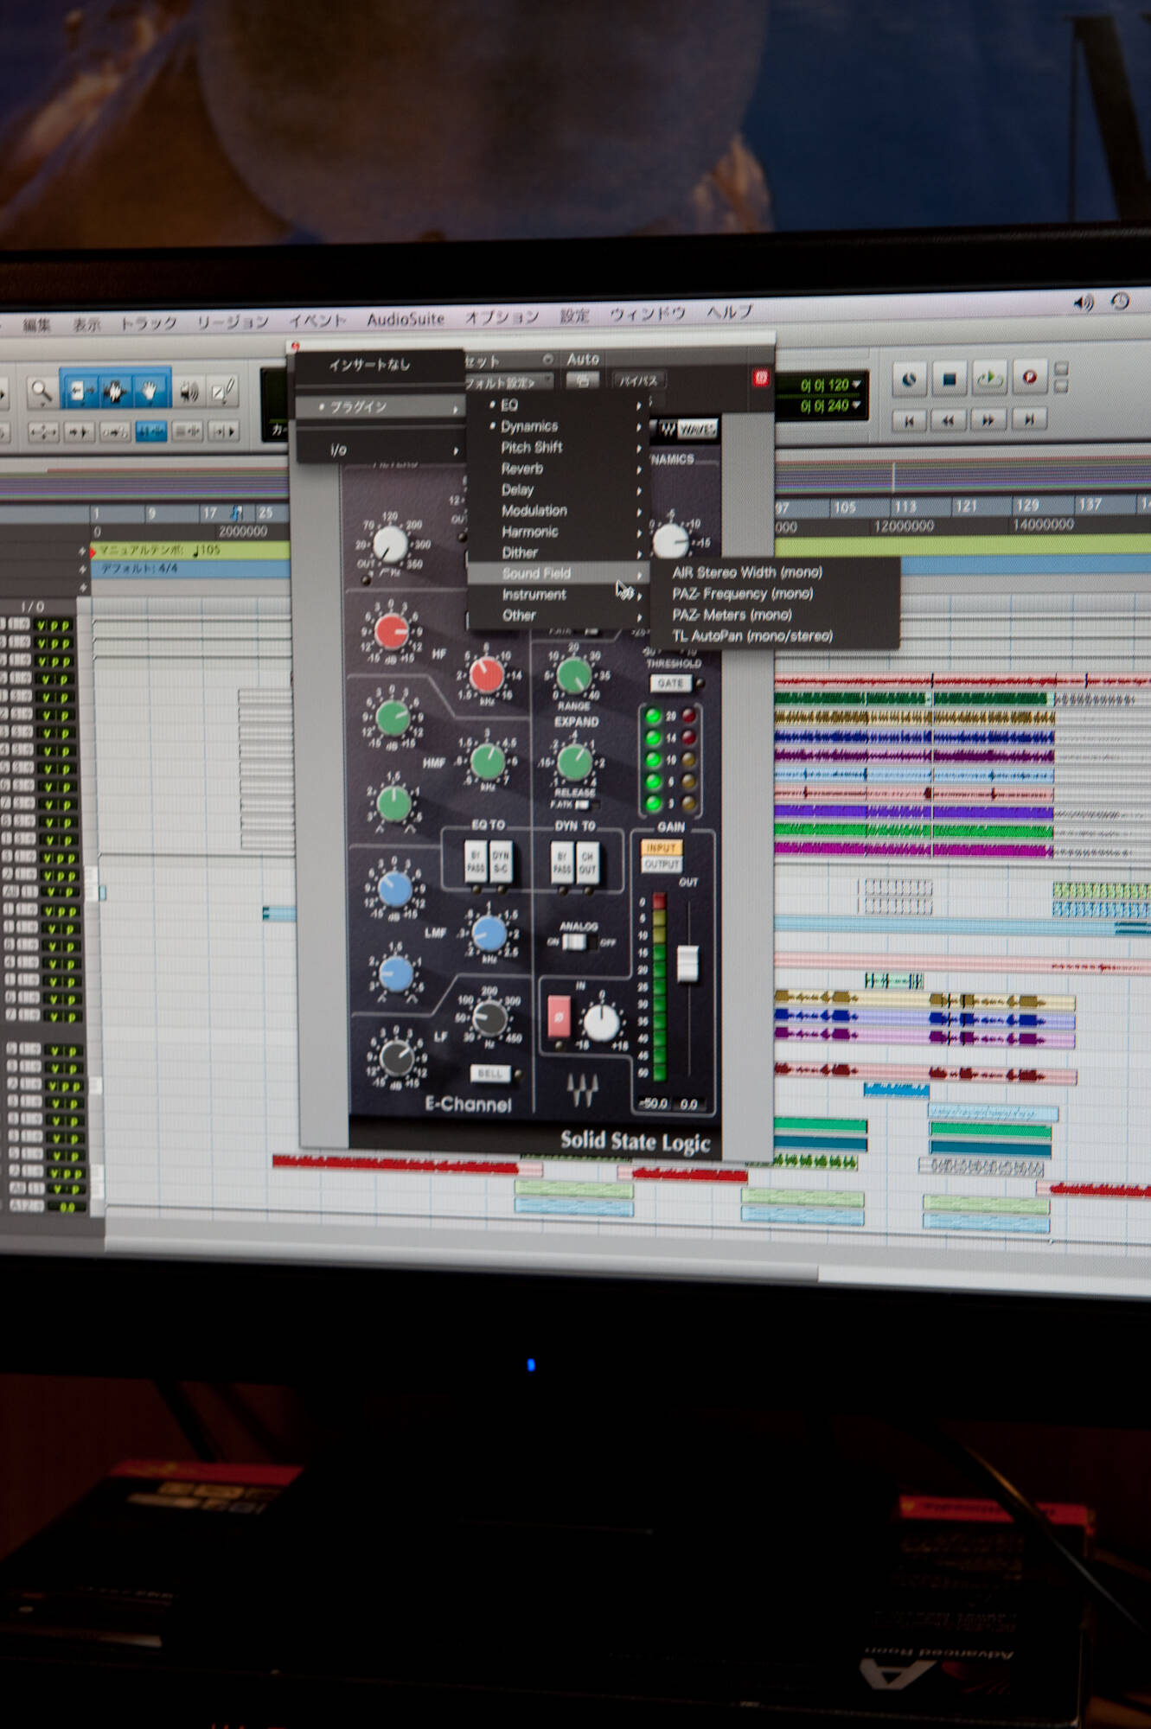Expand the プラグイン submenu
1151x1729 pixels.
tap(380, 406)
